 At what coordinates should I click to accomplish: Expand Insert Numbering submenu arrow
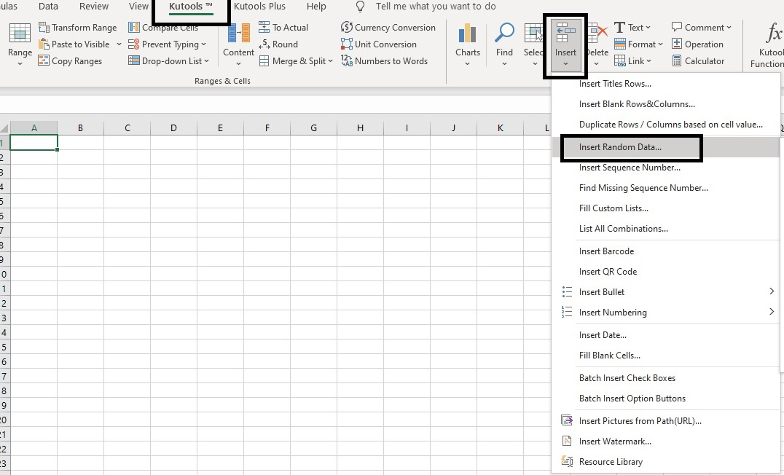click(772, 312)
